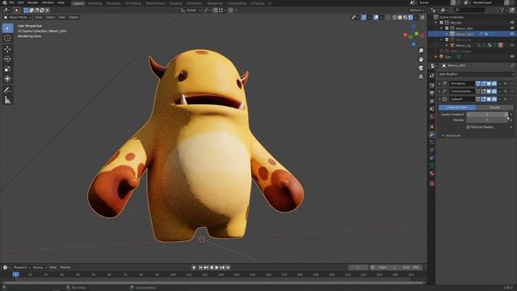
Task: Toggle Armature modifier viewport display
Action: click(489, 84)
